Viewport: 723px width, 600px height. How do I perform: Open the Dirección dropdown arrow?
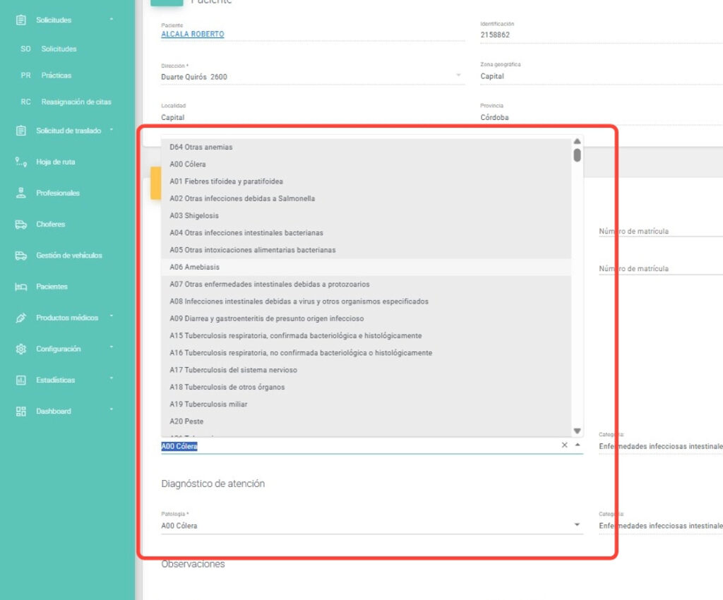point(458,75)
